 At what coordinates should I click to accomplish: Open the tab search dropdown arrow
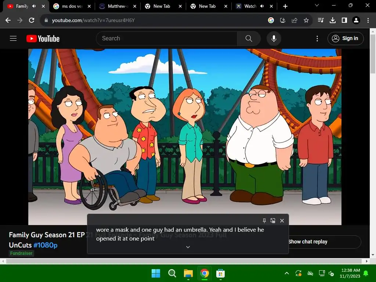(317, 5)
